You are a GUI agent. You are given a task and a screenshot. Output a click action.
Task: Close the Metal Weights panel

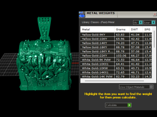[x=155, y=14]
